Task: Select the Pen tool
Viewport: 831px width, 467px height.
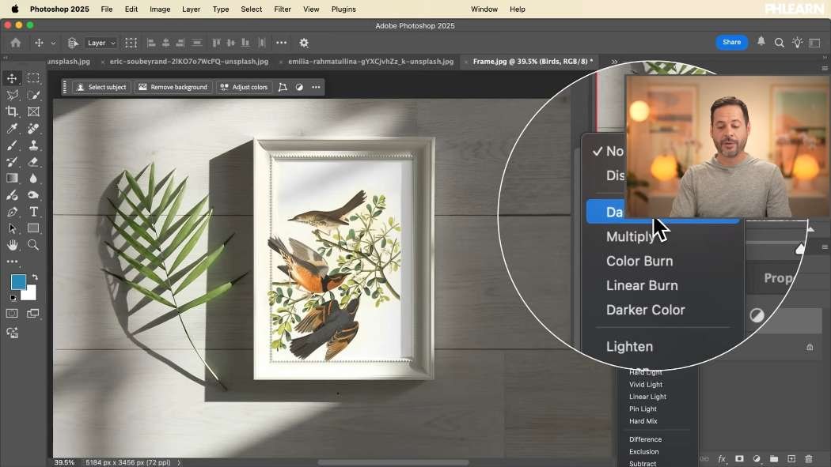Action: (12, 212)
